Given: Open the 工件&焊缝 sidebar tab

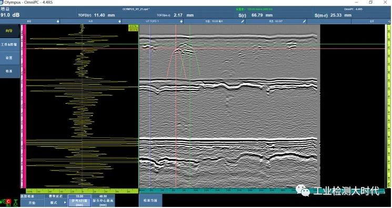Looking at the screenshot, I should pyautogui.click(x=10, y=45).
